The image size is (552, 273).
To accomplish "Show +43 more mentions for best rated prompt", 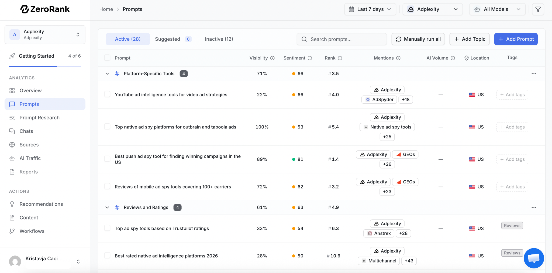I will (x=409, y=261).
